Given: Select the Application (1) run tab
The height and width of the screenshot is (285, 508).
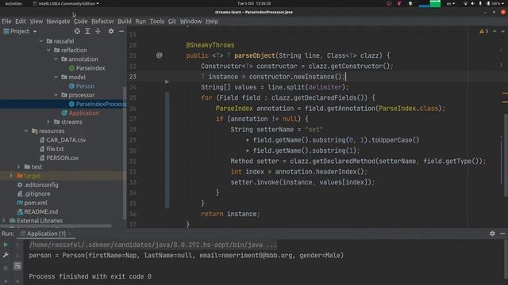Looking at the screenshot, I should pos(46,234).
